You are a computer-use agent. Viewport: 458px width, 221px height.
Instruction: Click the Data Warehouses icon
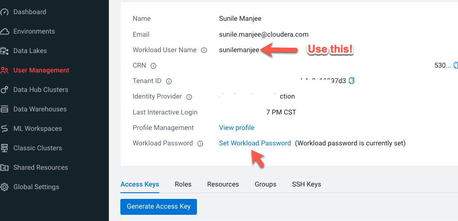point(4,109)
